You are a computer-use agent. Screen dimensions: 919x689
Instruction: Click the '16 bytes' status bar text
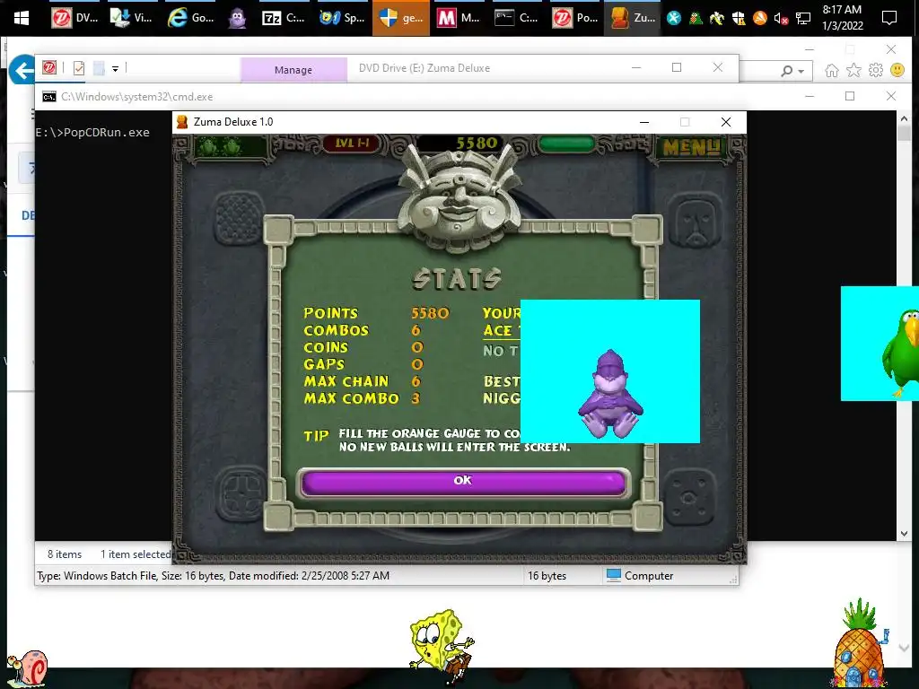pyautogui.click(x=547, y=576)
